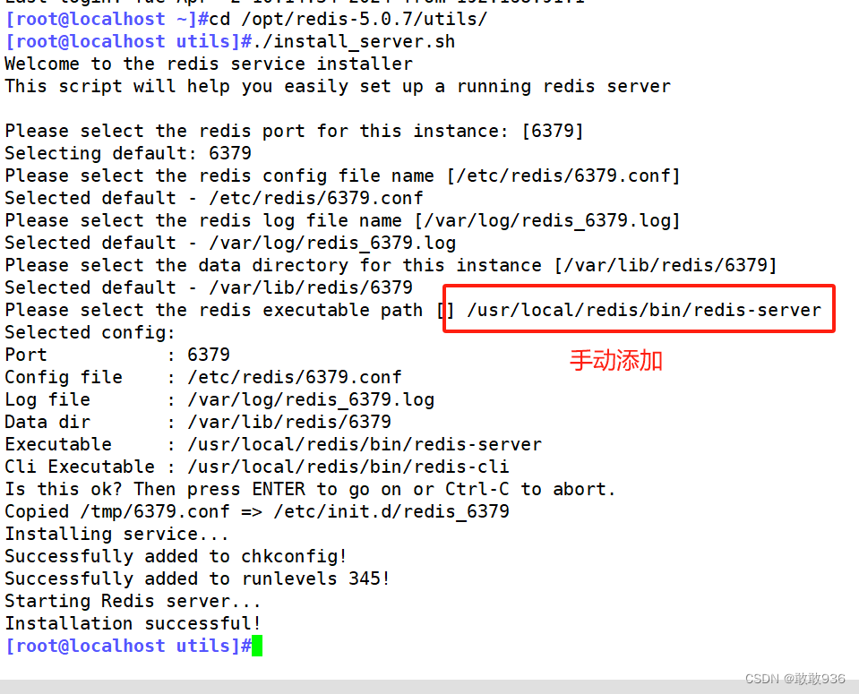Select the runlevels 345 confirmation line

(196, 578)
